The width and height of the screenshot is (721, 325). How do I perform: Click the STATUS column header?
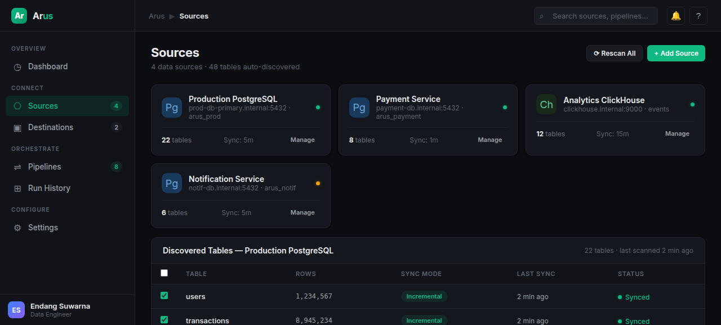click(631, 274)
